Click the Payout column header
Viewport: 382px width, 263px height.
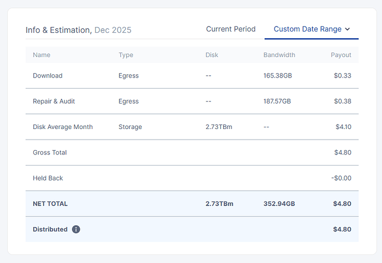[x=341, y=55]
